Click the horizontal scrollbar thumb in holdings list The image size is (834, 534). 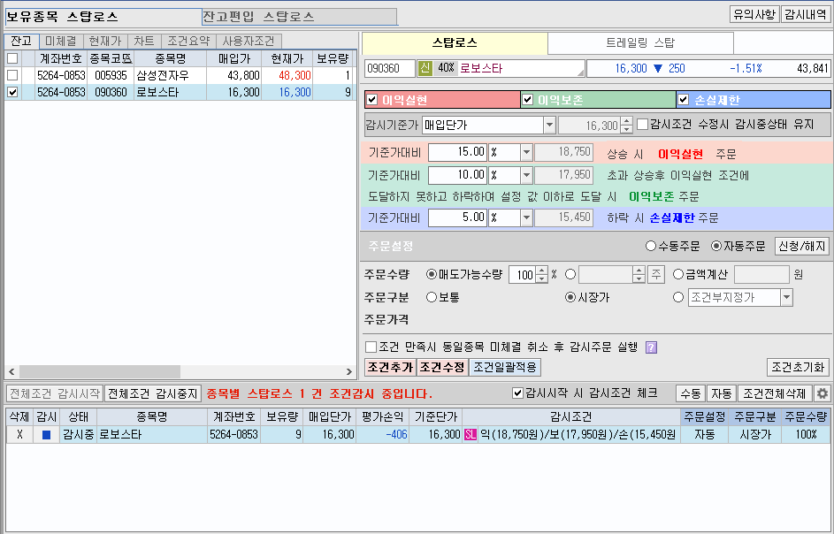100,371
